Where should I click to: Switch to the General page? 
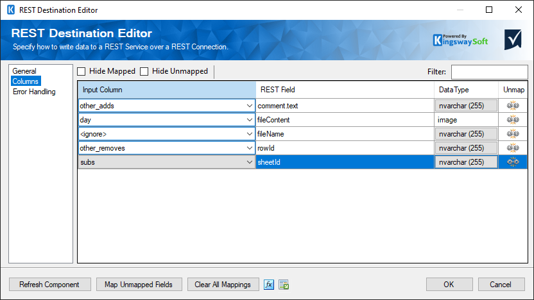[x=24, y=71]
